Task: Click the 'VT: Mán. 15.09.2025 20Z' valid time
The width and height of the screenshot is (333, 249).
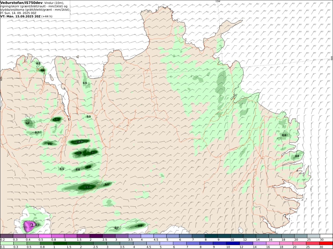Action: point(21,16)
